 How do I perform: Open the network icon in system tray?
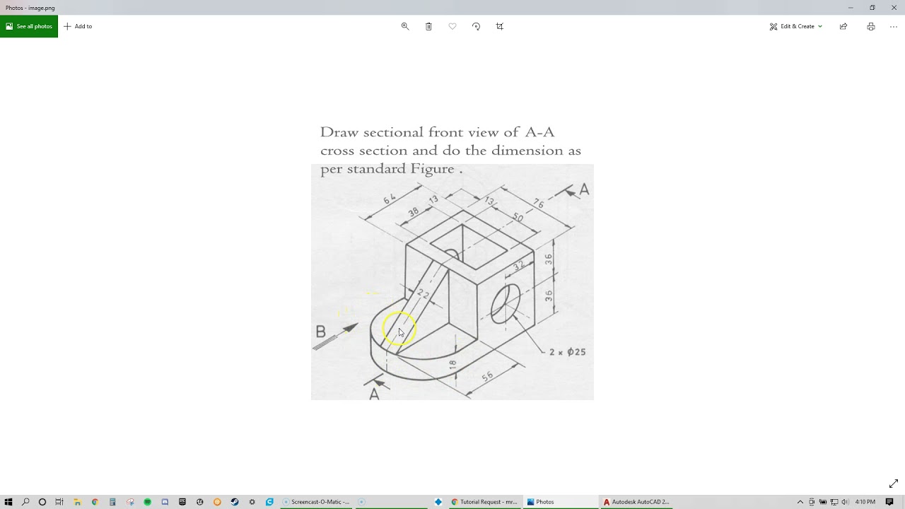[834, 502]
